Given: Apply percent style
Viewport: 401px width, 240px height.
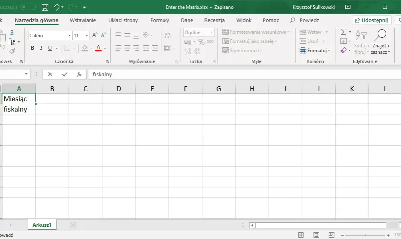Looking at the screenshot, I should coord(202,42).
